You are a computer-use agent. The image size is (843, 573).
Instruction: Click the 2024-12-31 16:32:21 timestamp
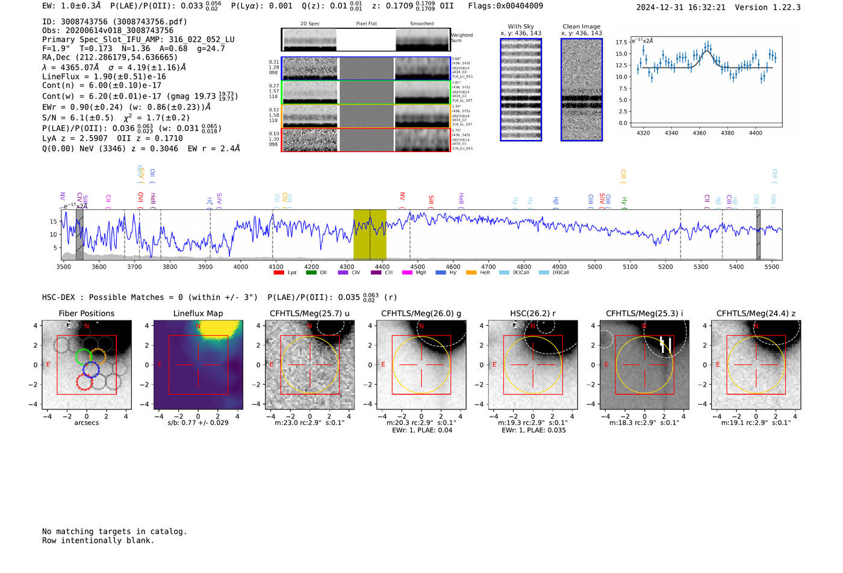(680, 7)
